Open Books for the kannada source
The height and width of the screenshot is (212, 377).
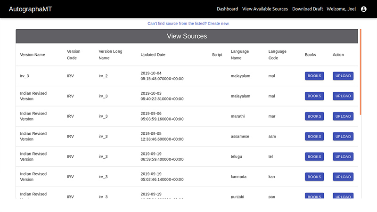(x=314, y=177)
